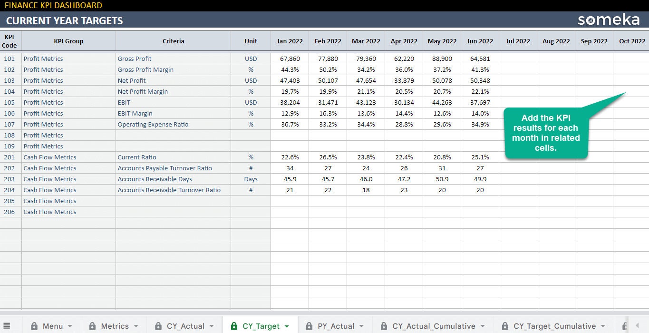Click the KPI Code column header
This screenshot has height=333, width=649.
point(10,41)
